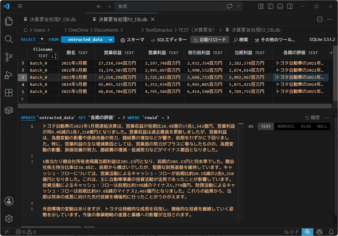338x236 pixels.
Task: Open editor more actions ellipsis
Action: point(329,19)
